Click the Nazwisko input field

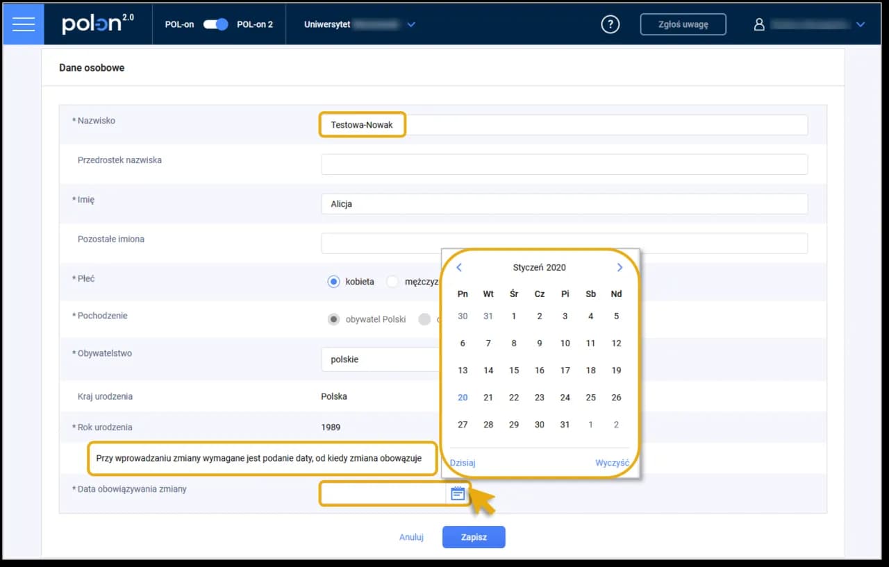[563, 125]
